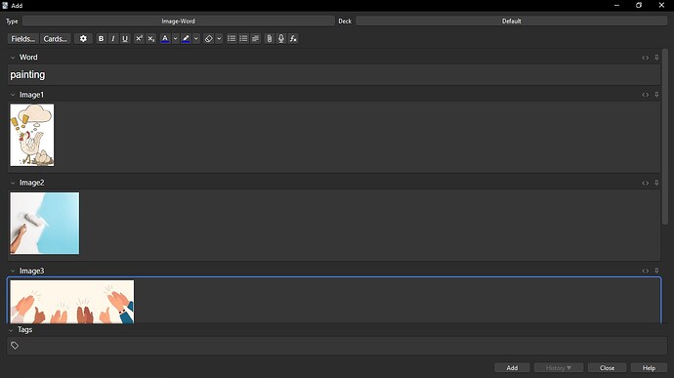This screenshot has width=674, height=378.
Task: Select the clapping hands image in Image3
Action: [72, 302]
